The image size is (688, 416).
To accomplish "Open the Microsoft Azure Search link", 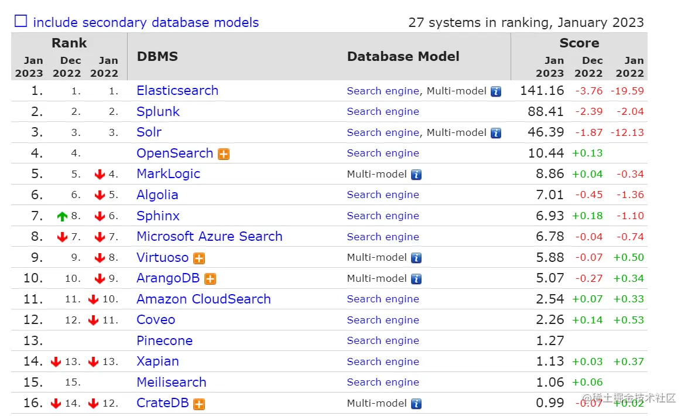I will click(x=209, y=236).
